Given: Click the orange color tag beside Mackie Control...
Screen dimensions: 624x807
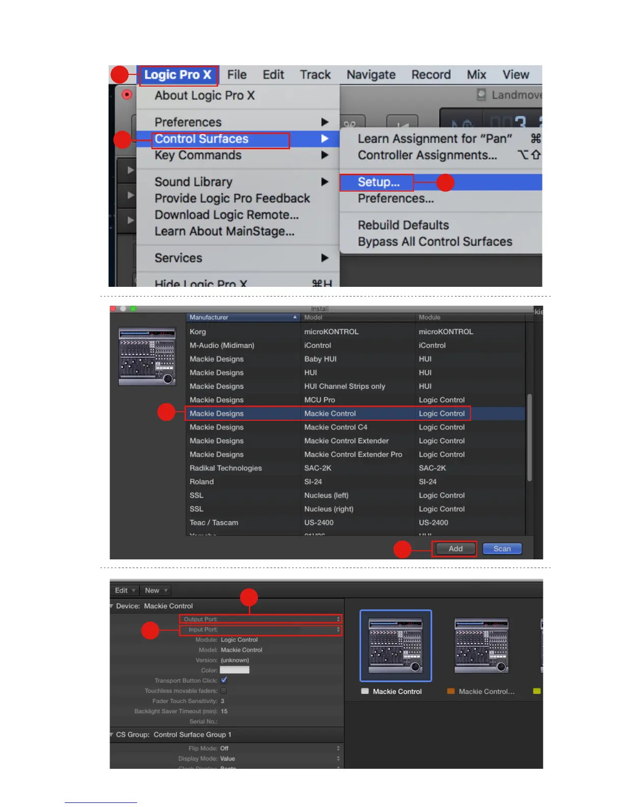Looking at the screenshot, I should click(x=451, y=691).
